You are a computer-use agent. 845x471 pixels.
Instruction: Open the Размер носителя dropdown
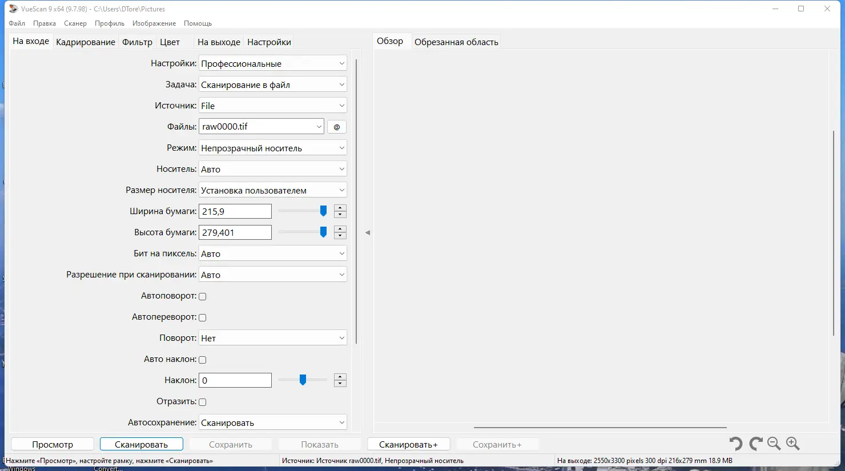(x=273, y=190)
